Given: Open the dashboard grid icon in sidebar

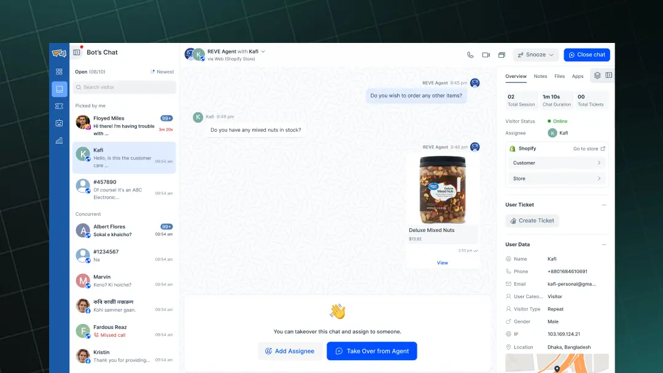Looking at the screenshot, I should tap(59, 71).
